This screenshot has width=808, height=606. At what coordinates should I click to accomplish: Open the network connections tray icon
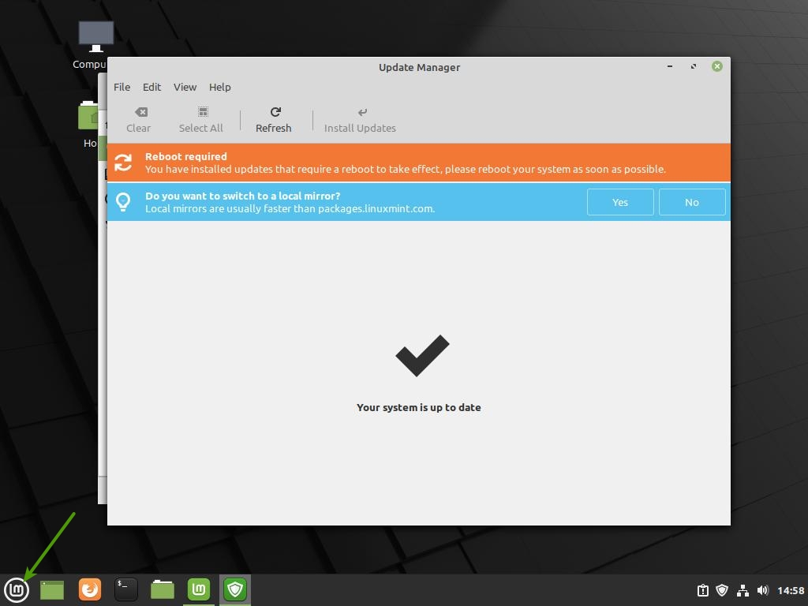tap(743, 590)
